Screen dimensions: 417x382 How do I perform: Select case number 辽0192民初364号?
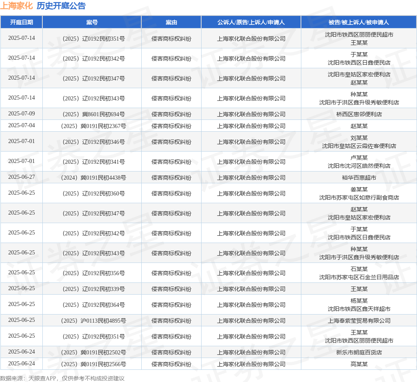click(94, 305)
